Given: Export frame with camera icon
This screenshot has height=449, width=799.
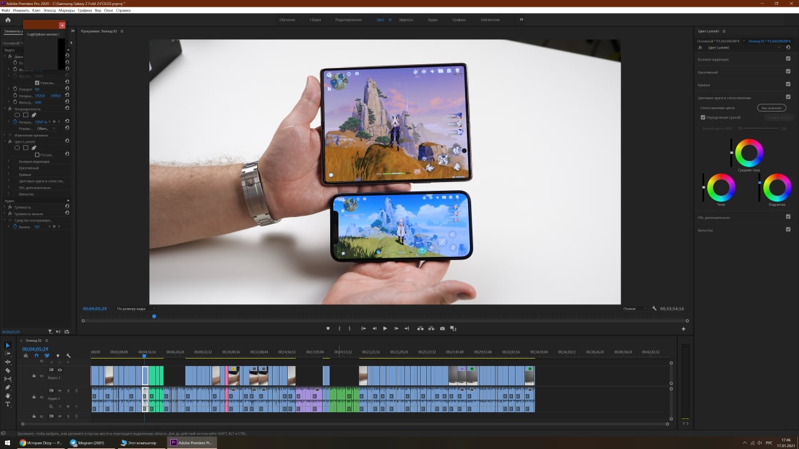Looking at the screenshot, I should pyautogui.click(x=443, y=329).
